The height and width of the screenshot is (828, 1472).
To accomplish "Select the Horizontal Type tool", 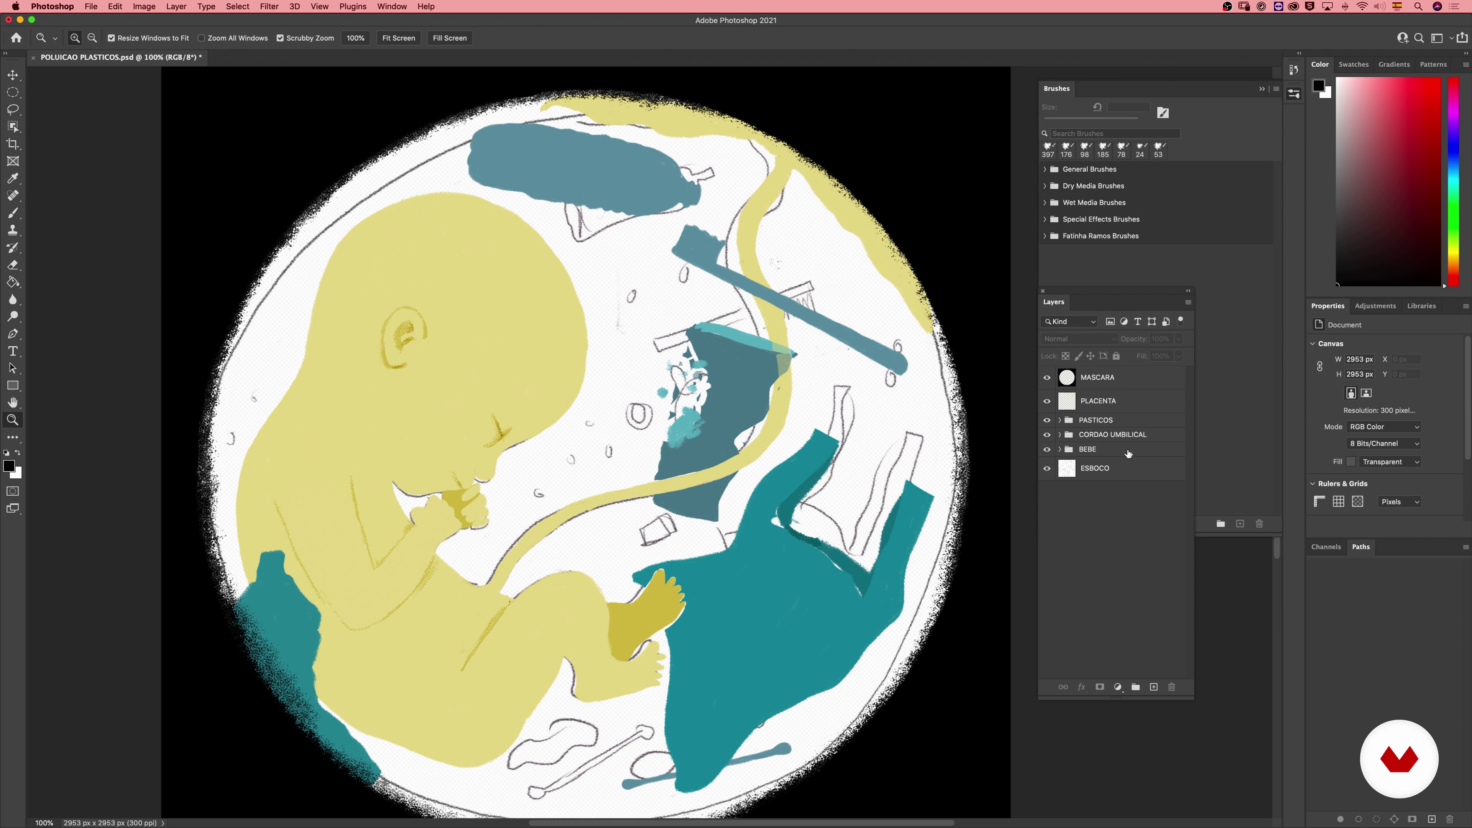I will pos(13,351).
